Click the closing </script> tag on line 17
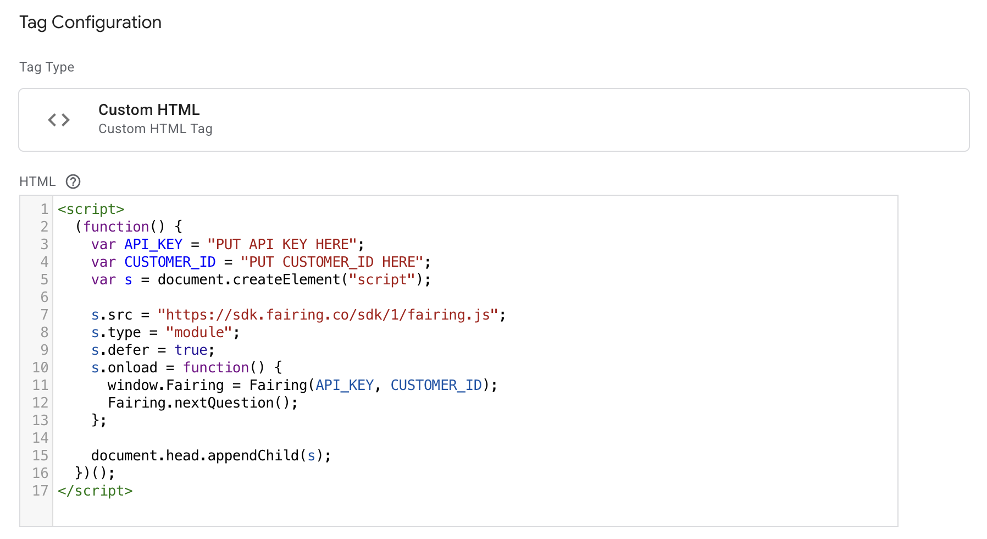987x539 pixels. (95, 491)
